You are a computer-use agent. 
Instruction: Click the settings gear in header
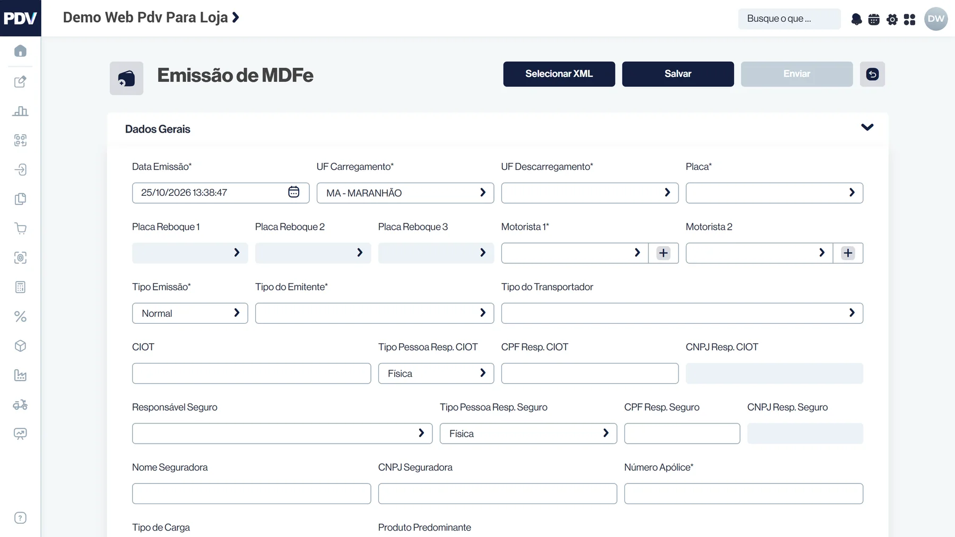click(x=892, y=20)
